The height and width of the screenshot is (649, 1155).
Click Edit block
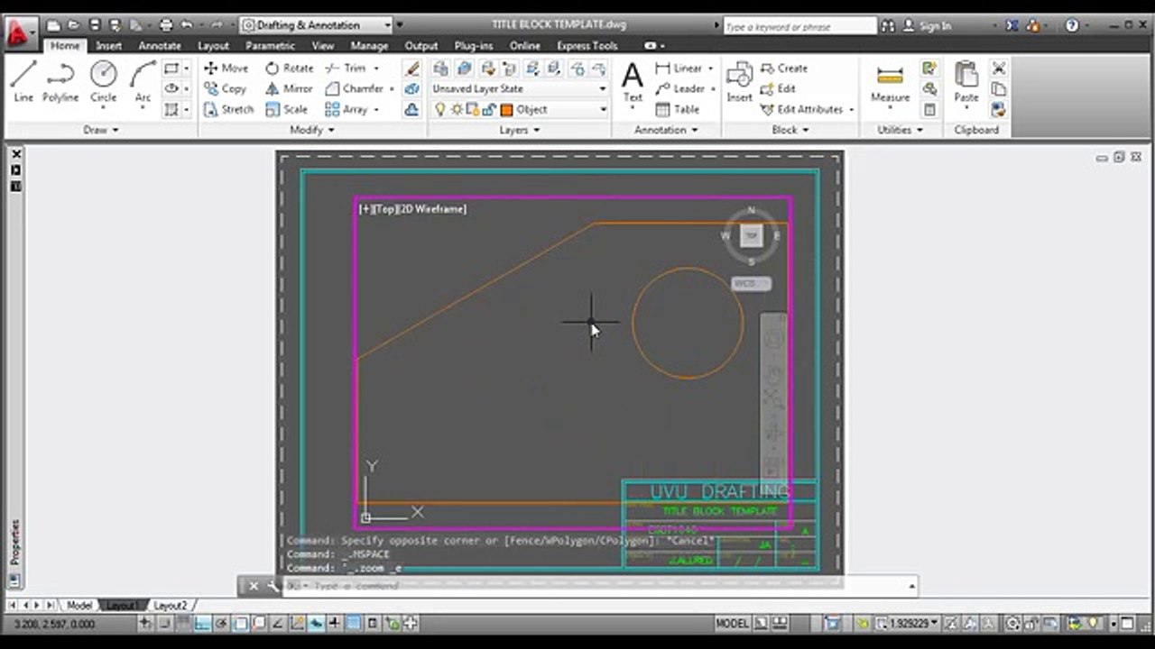click(778, 88)
